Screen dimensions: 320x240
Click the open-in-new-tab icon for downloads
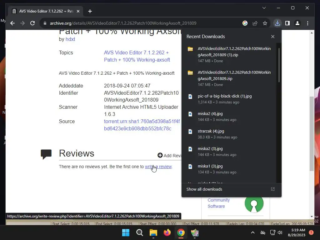click(272, 189)
